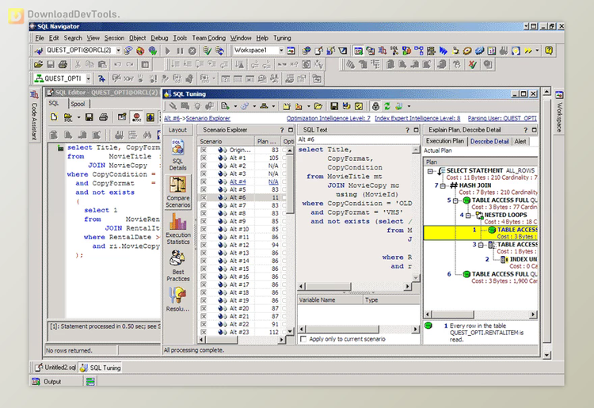Open SQL Details in the Layout bar
The height and width of the screenshot is (408, 594).
[177, 155]
